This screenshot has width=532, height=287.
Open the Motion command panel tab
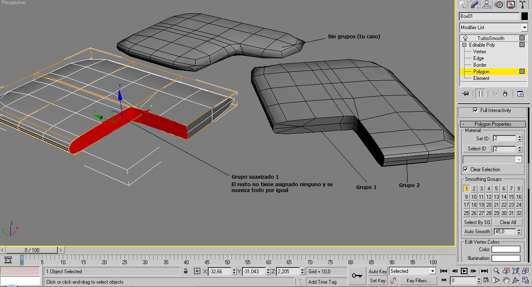[x=499, y=5]
